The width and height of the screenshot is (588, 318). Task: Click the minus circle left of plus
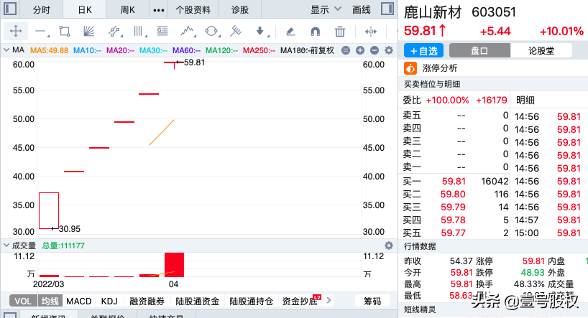[346, 50]
